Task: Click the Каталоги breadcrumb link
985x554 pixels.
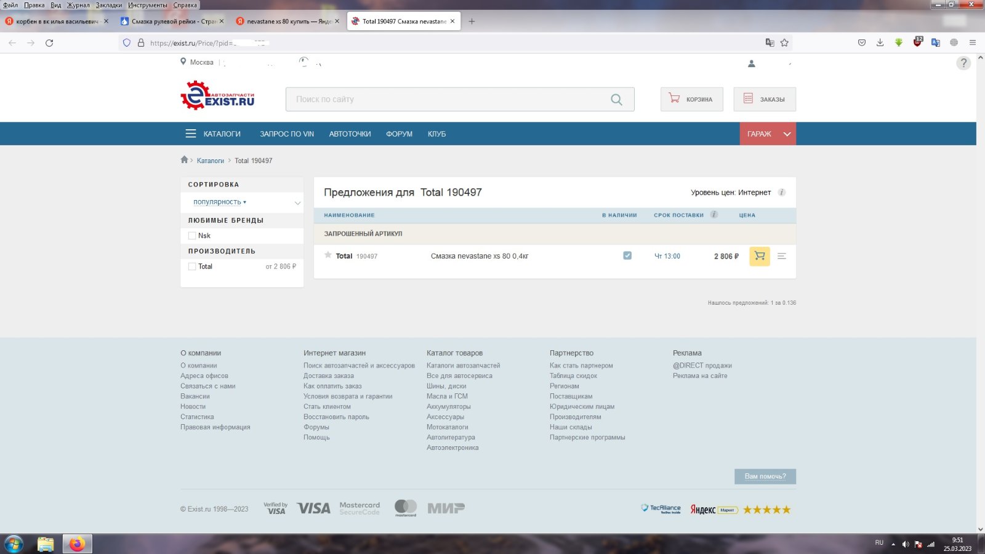Action: tap(211, 161)
